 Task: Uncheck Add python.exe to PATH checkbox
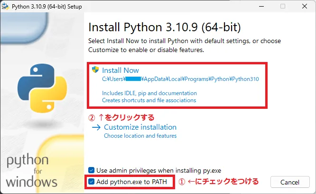tap(92, 182)
